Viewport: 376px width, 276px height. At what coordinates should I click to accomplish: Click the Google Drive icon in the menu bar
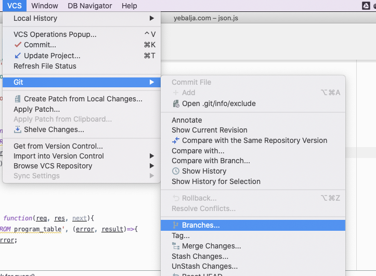366,6
